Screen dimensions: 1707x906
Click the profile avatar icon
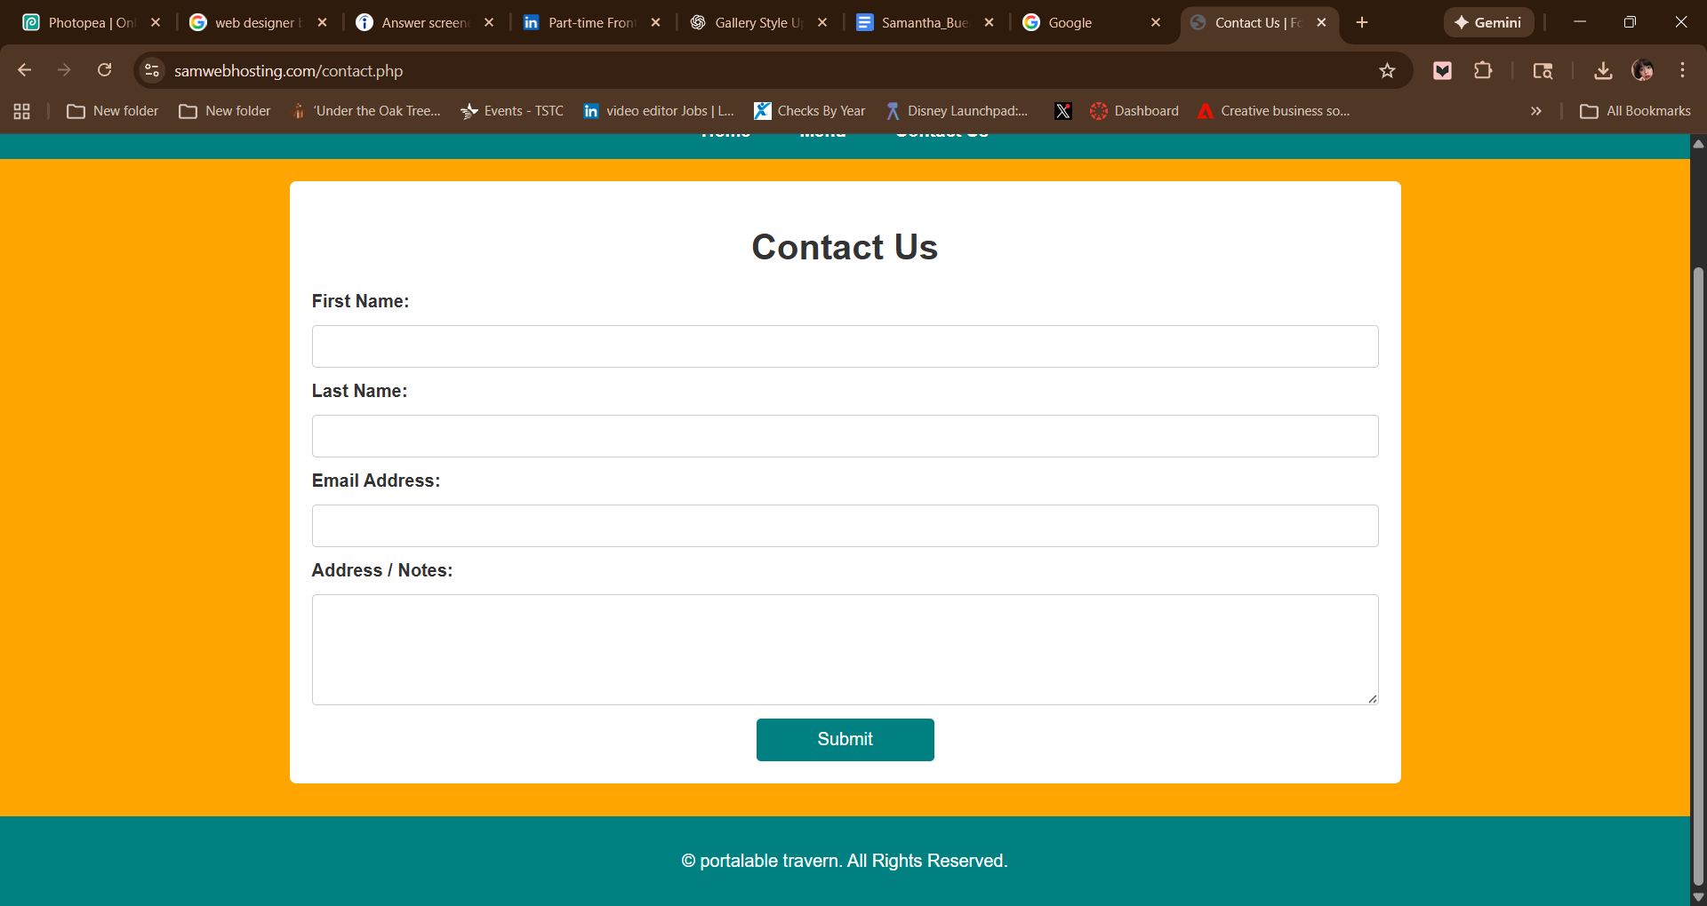click(x=1642, y=70)
